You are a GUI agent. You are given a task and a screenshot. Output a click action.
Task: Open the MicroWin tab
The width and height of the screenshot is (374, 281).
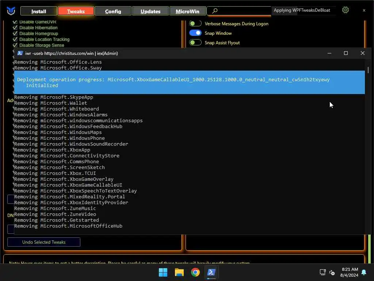(x=187, y=11)
